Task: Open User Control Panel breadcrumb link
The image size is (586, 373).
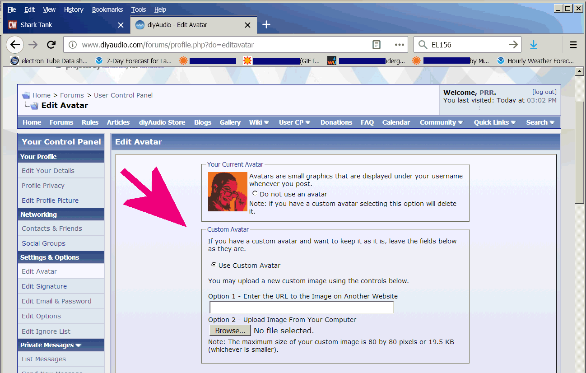Action: click(x=123, y=95)
